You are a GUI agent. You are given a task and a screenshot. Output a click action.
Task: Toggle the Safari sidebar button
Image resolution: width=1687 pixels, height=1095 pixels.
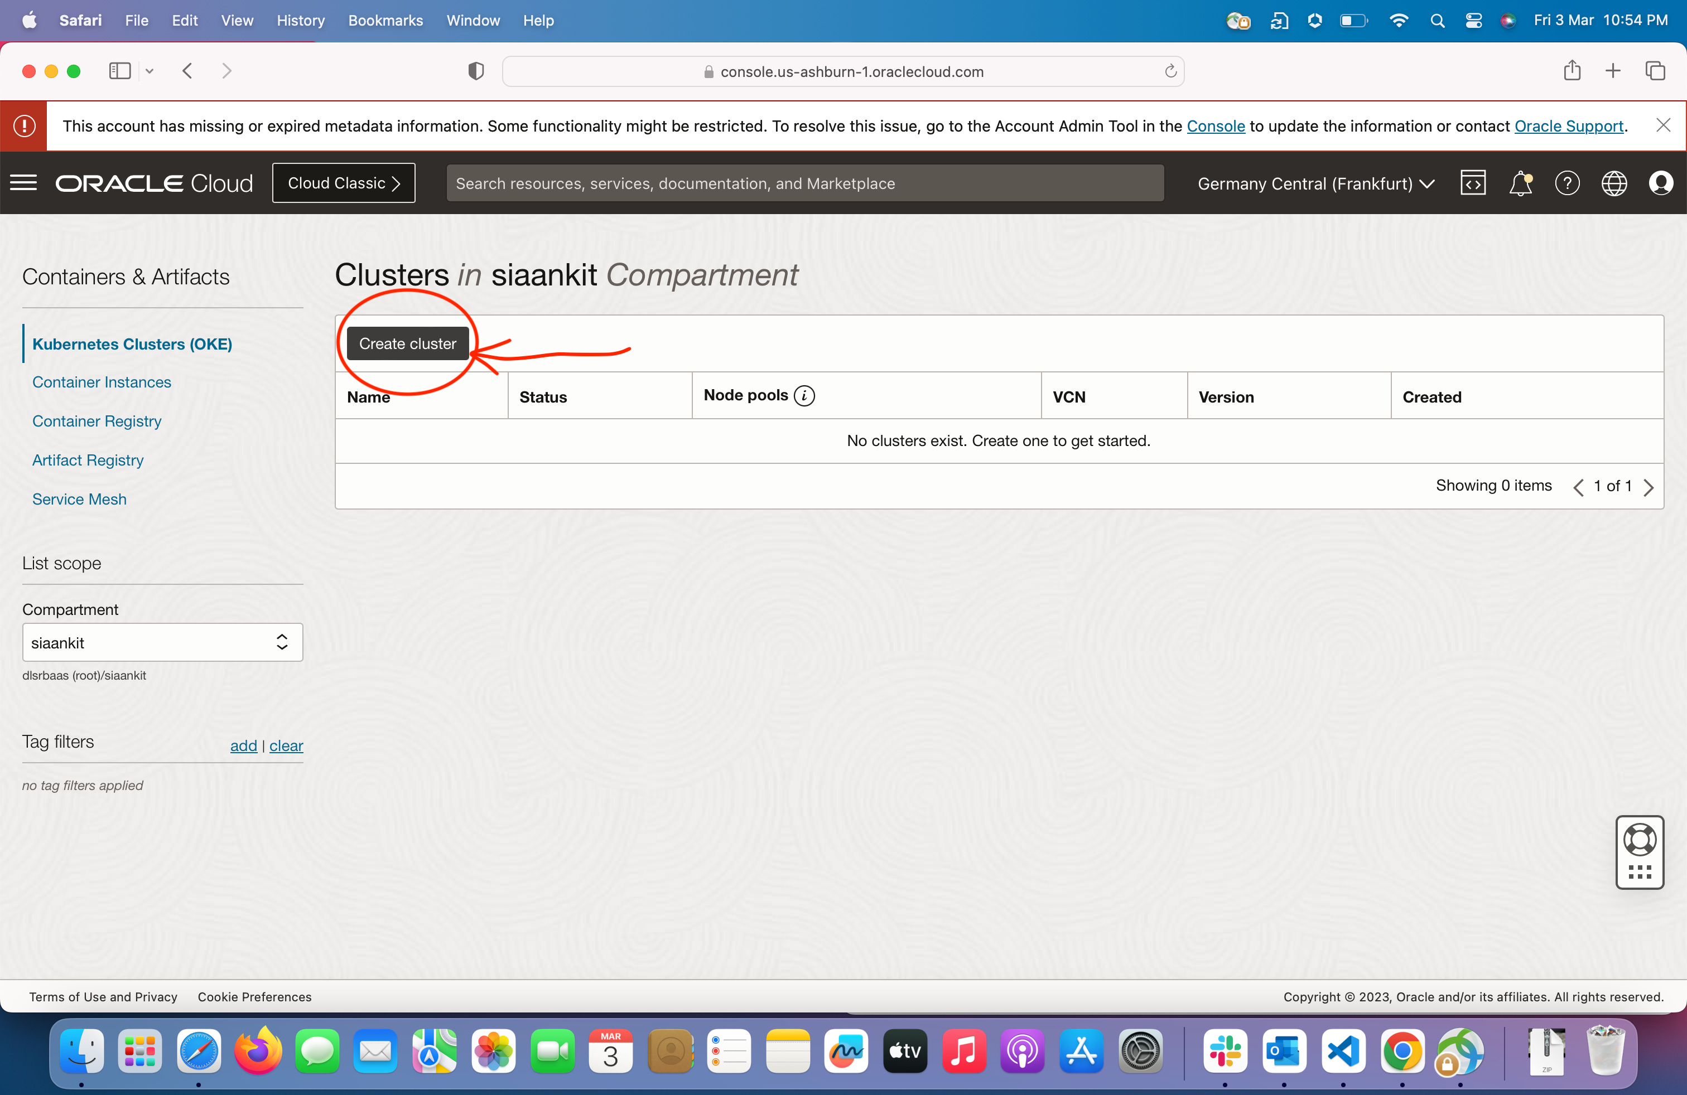[x=120, y=71]
